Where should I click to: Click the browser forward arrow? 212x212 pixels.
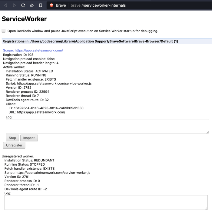[14, 5]
